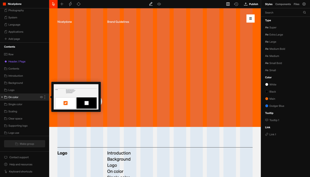
Task: Click the On color preview thumbnail
Action: click(x=76, y=97)
